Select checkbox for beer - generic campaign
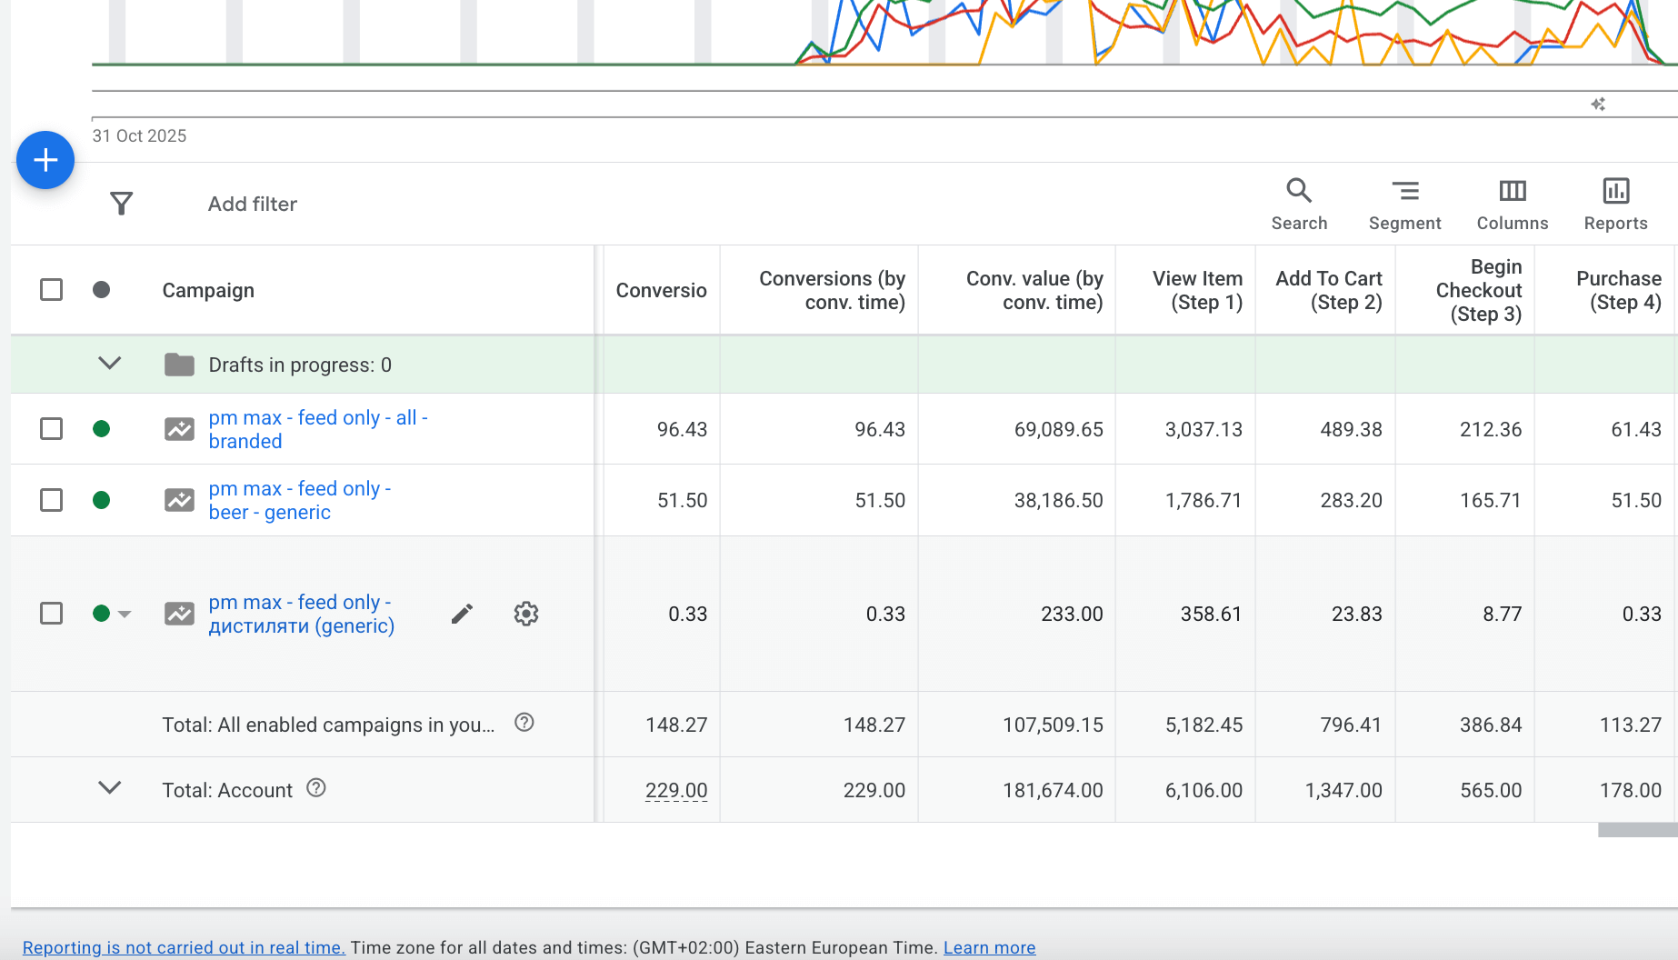The height and width of the screenshot is (960, 1678). coord(52,500)
